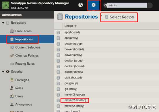Focus the search field containing admin

pyautogui.click(x=127, y=5)
